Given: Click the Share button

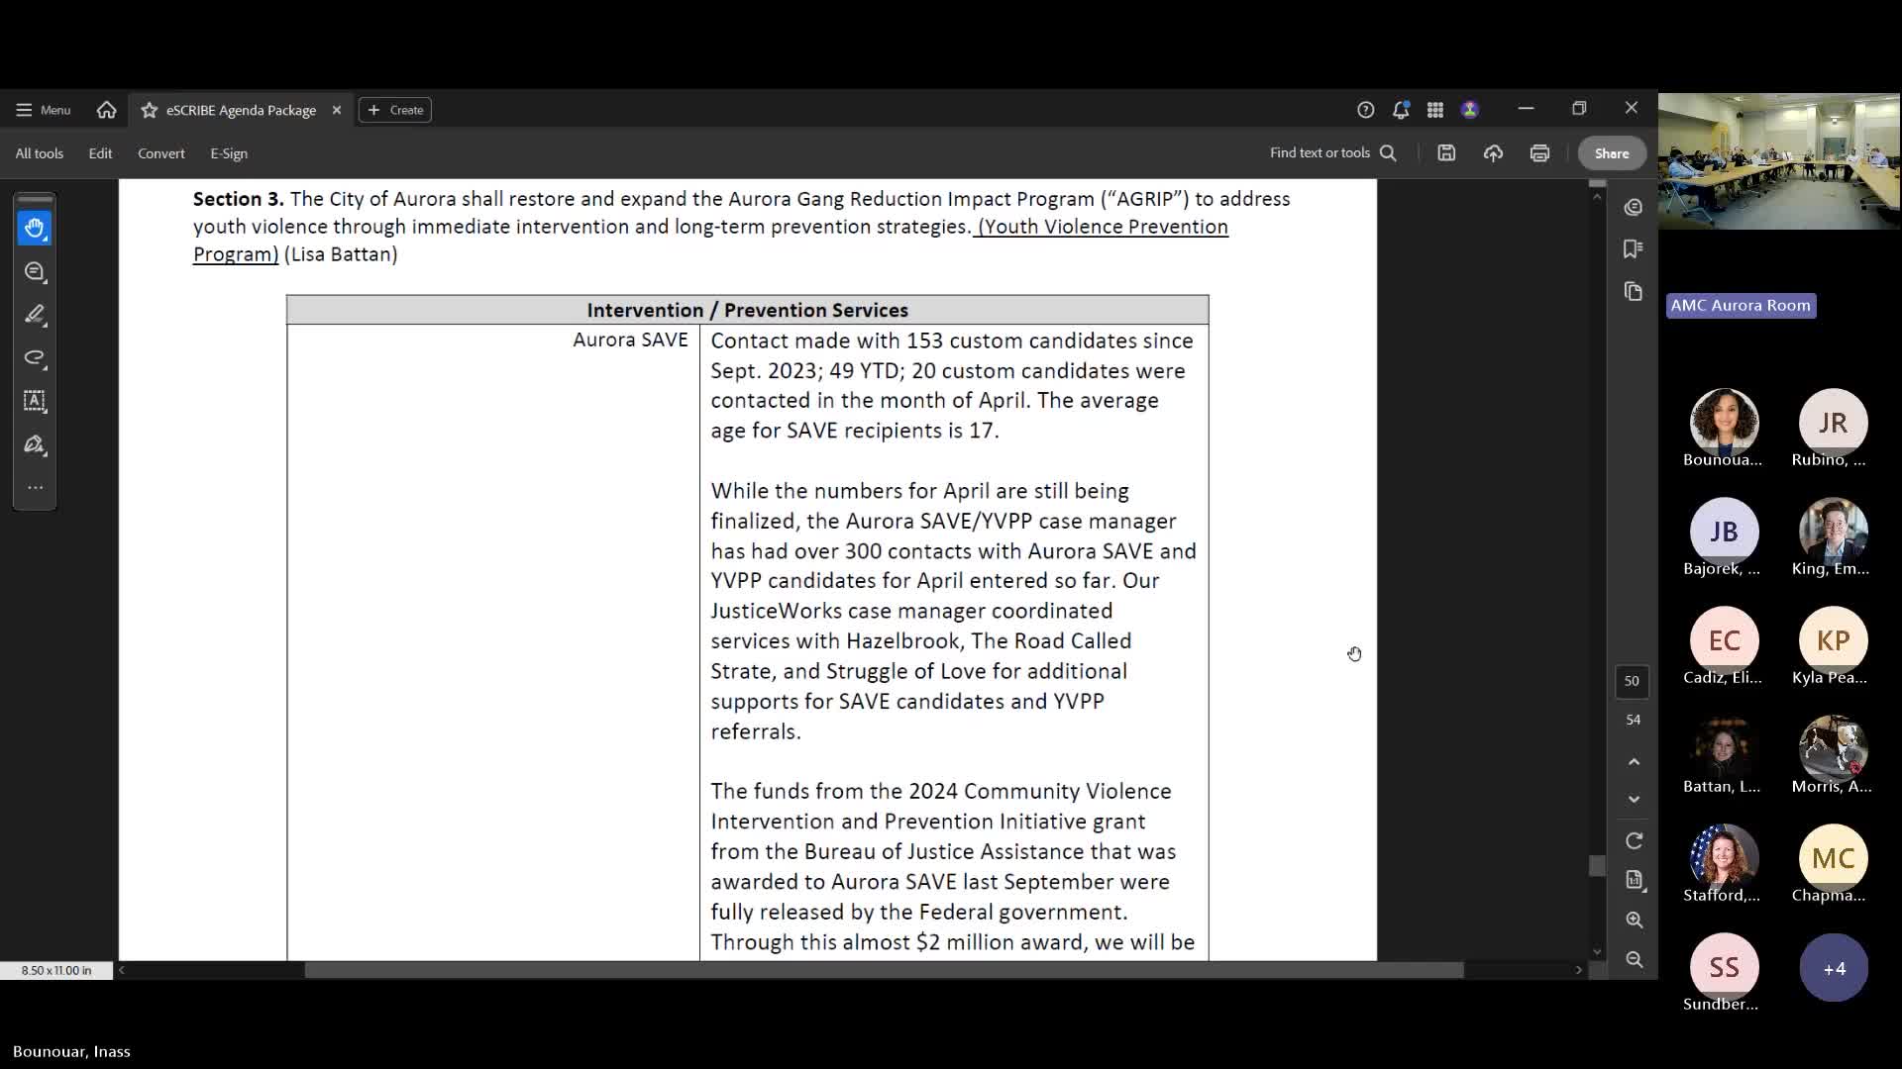Looking at the screenshot, I should tap(1611, 153).
